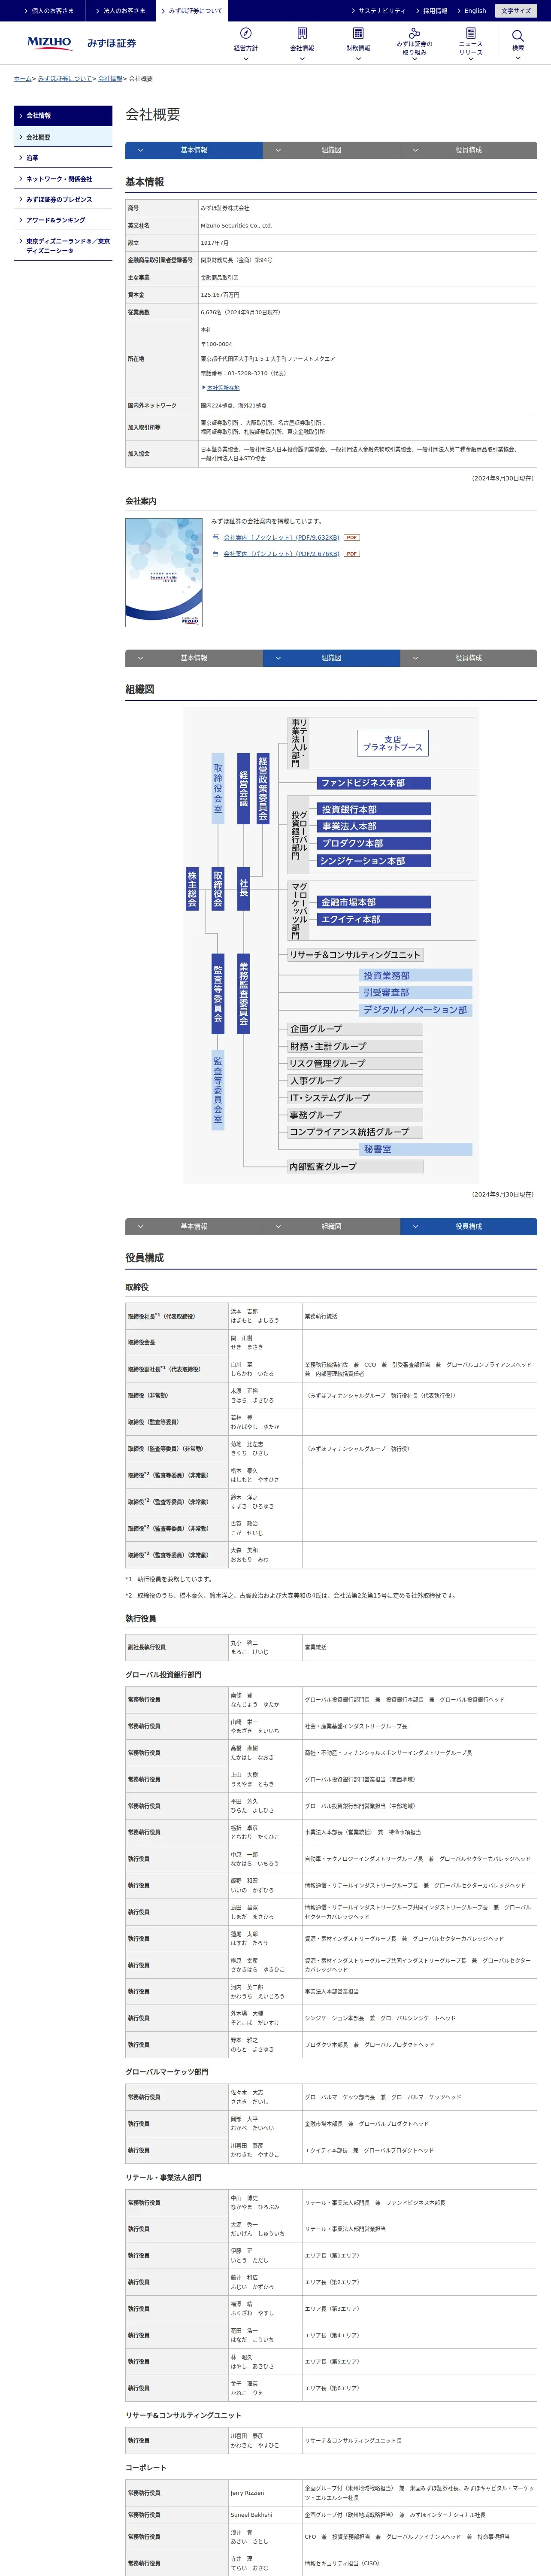The height and width of the screenshot is (2576, 551).
Task: Jump to 役員構成 in second anchor bar
Action: pos(468,658)
